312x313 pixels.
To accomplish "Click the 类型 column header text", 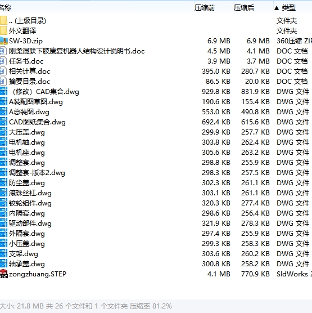I will [x=289, y=8].
